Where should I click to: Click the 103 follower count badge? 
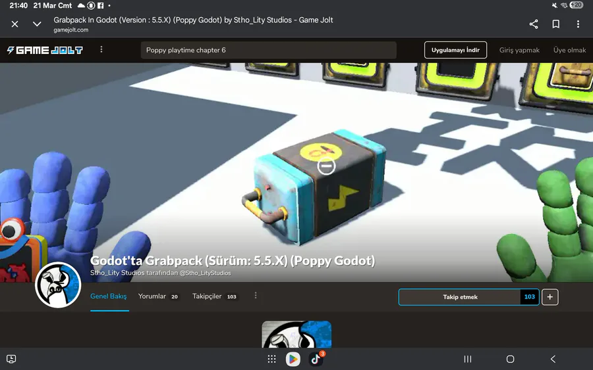coord(530,297)
